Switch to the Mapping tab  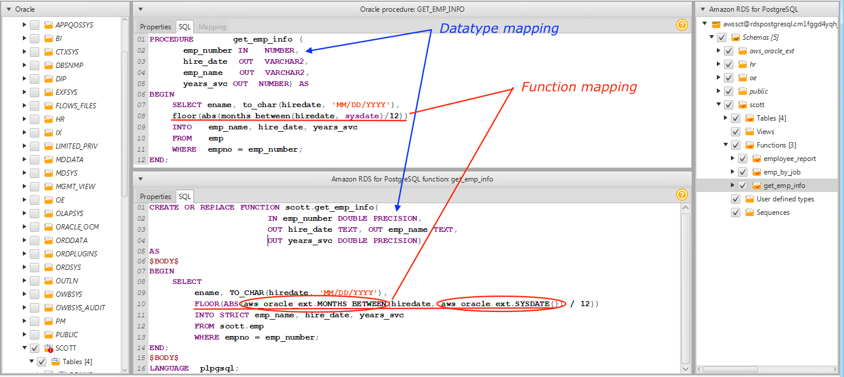(x=212, y=27)
